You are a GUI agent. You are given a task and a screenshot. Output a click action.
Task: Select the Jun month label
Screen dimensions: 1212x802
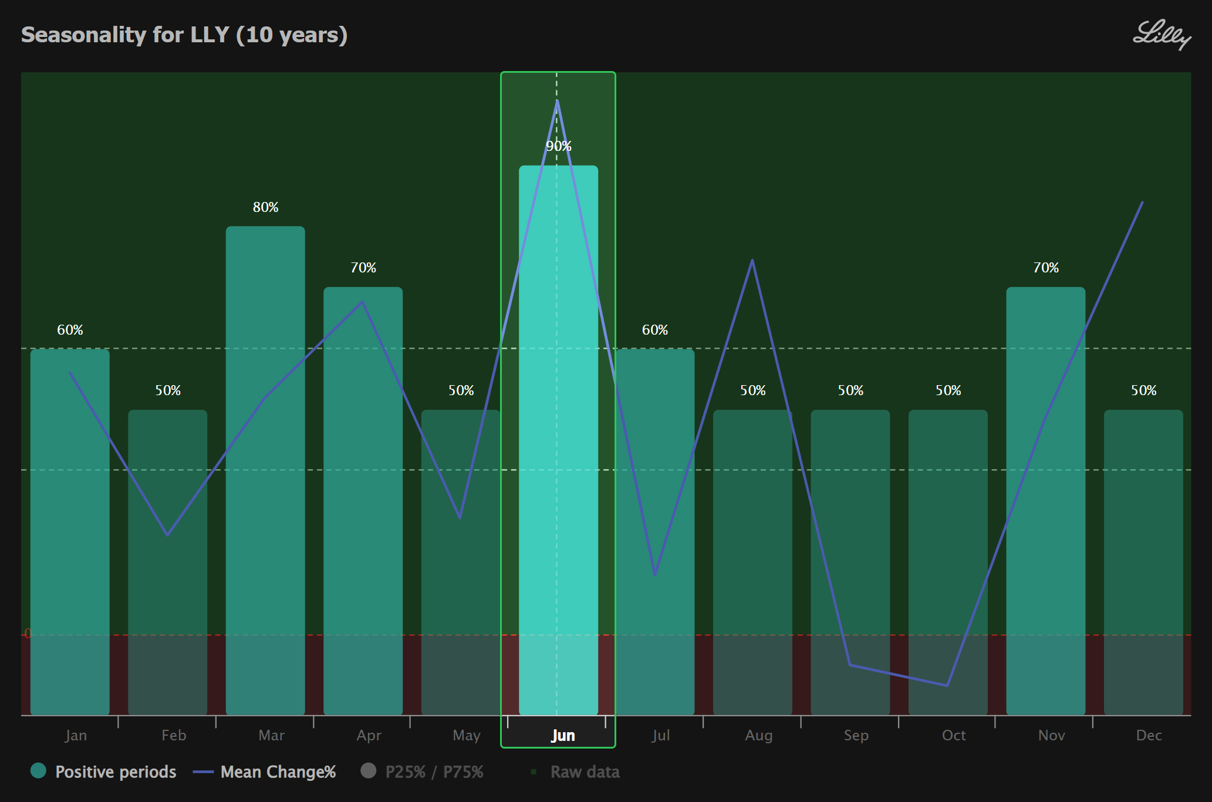click(x=562, y=736)
